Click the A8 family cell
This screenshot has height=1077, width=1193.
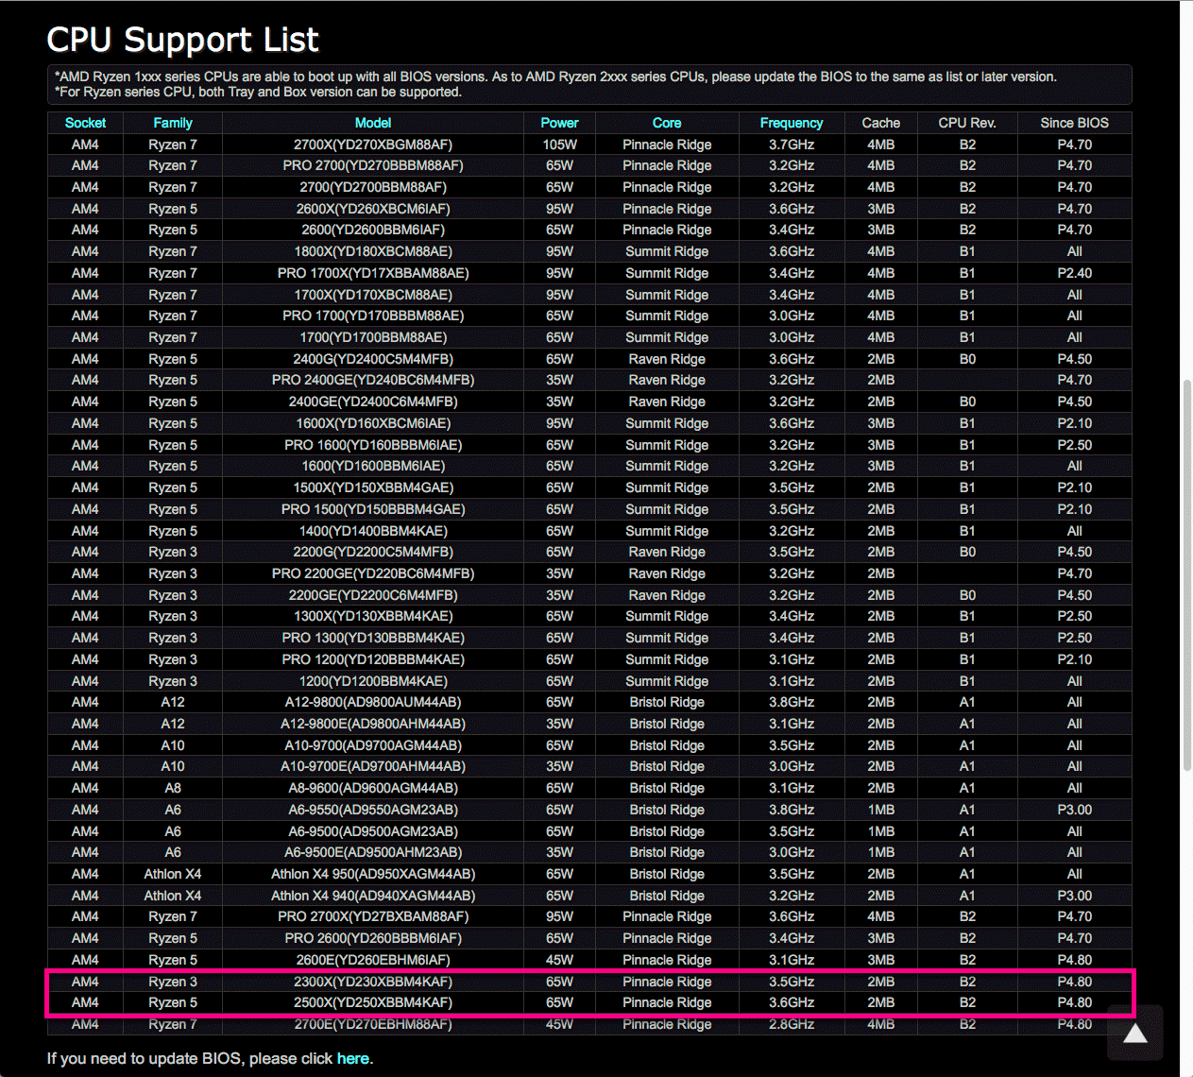pyautogui.click(x=173, y=788)
